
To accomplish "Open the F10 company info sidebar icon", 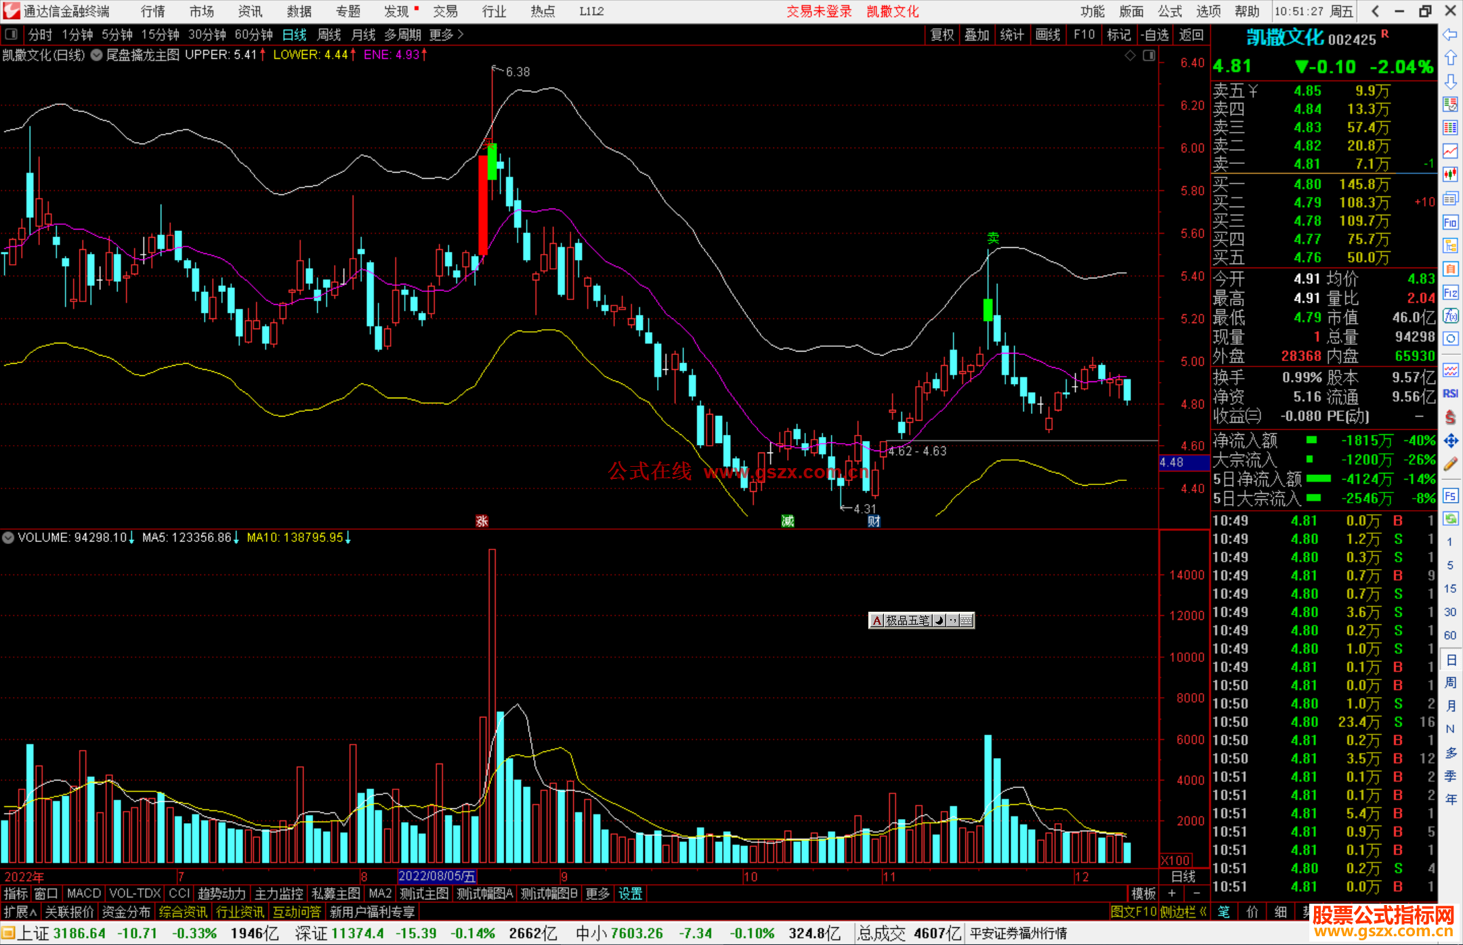I will [1450, 222].
